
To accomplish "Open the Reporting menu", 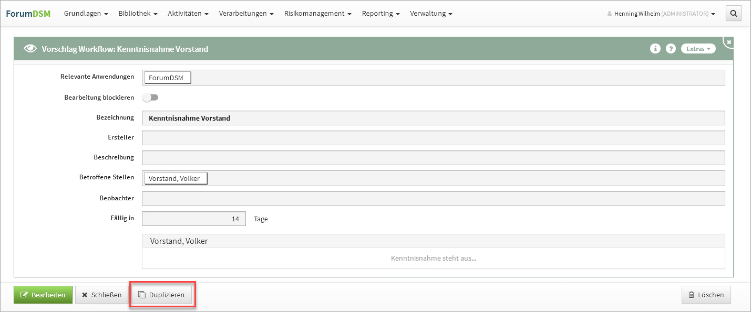I will coord(380,14).
